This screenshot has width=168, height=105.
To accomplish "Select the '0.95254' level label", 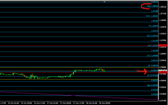I will click(155, 90).
